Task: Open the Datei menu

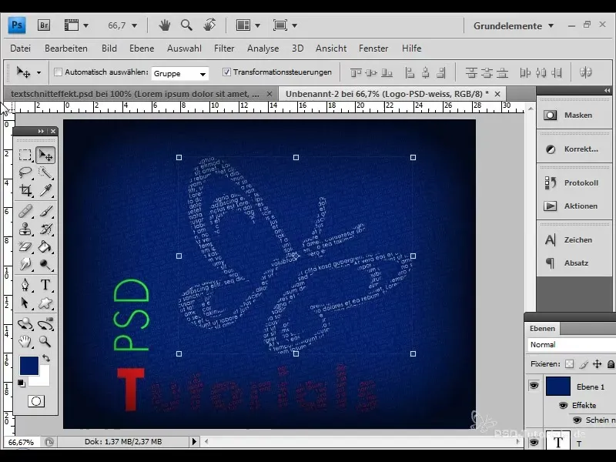Action: [x=21, y=49]
